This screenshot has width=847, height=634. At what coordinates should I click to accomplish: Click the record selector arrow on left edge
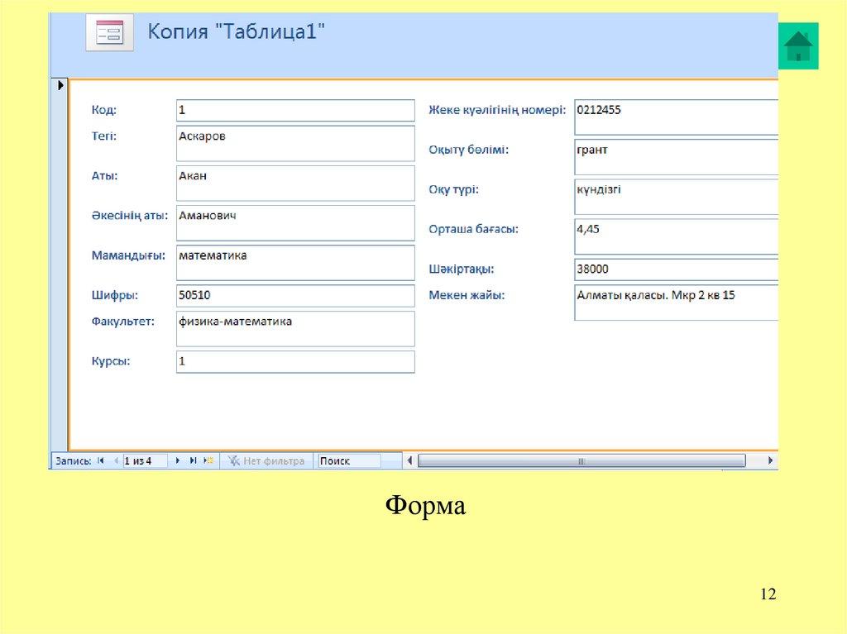point(60,84)
